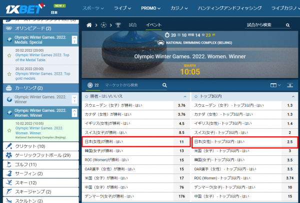
Task: Open the column layout dropdown
Action: pyautogui.click(x=275, y=85)
